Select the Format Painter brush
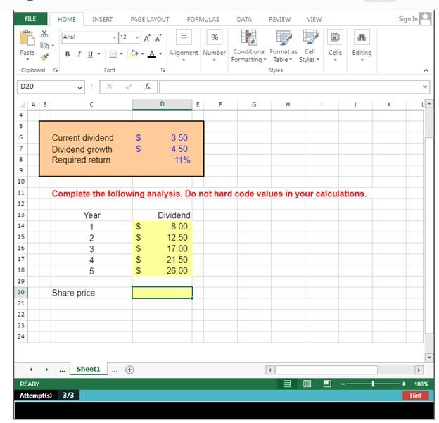This screenshot has width=439, height=423. point(44,57)
